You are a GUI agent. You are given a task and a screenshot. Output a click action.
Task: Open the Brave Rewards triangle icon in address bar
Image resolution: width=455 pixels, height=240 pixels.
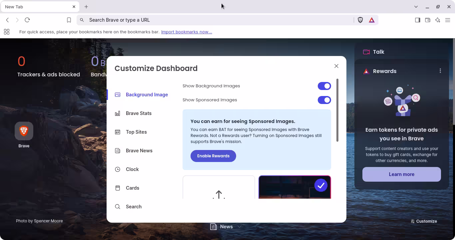(372, 20)
